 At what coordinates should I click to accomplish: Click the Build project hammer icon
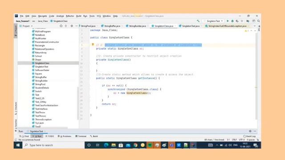click(198, 21)
